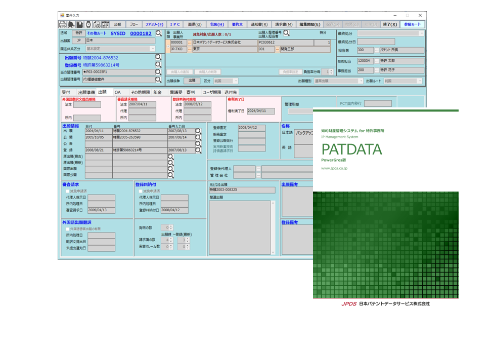493x345 pixels.
Task: Click the 元となる出願 field 特願2003-008325
Action: 242,190
